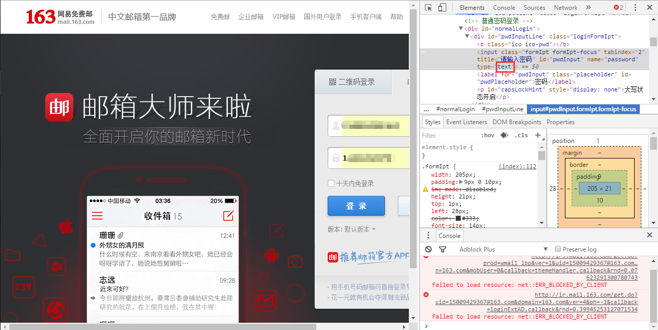This screenshot has height=330, width=658.
Task: Show more DevTools tabs with the chevron
Action: (588, 8)
